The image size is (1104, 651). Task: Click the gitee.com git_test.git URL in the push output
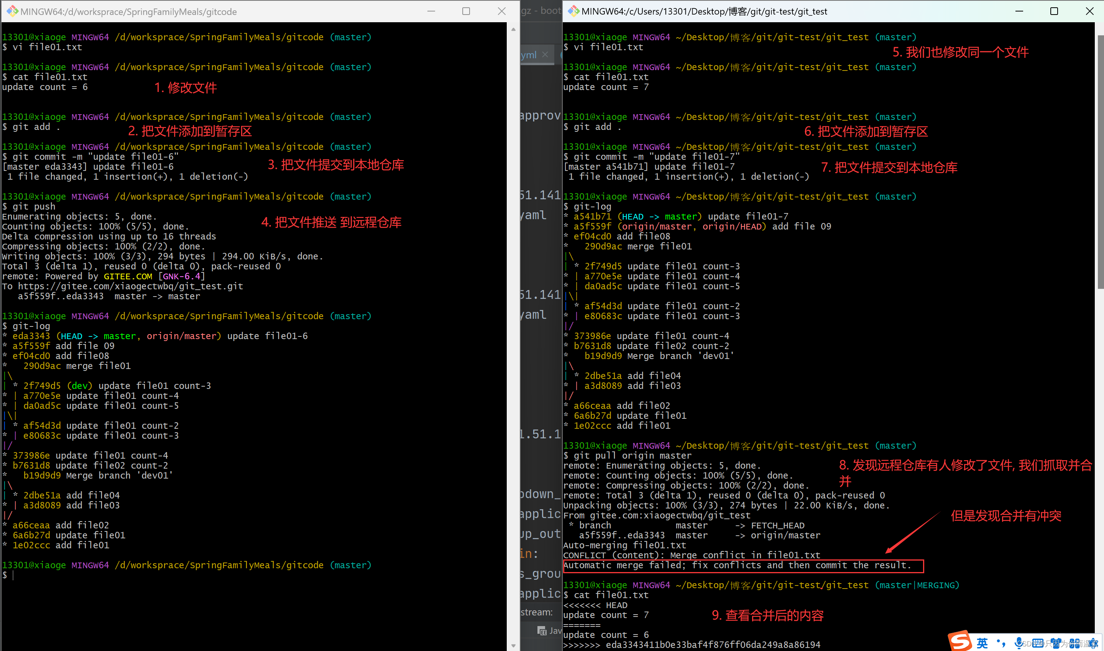(130, 287)
